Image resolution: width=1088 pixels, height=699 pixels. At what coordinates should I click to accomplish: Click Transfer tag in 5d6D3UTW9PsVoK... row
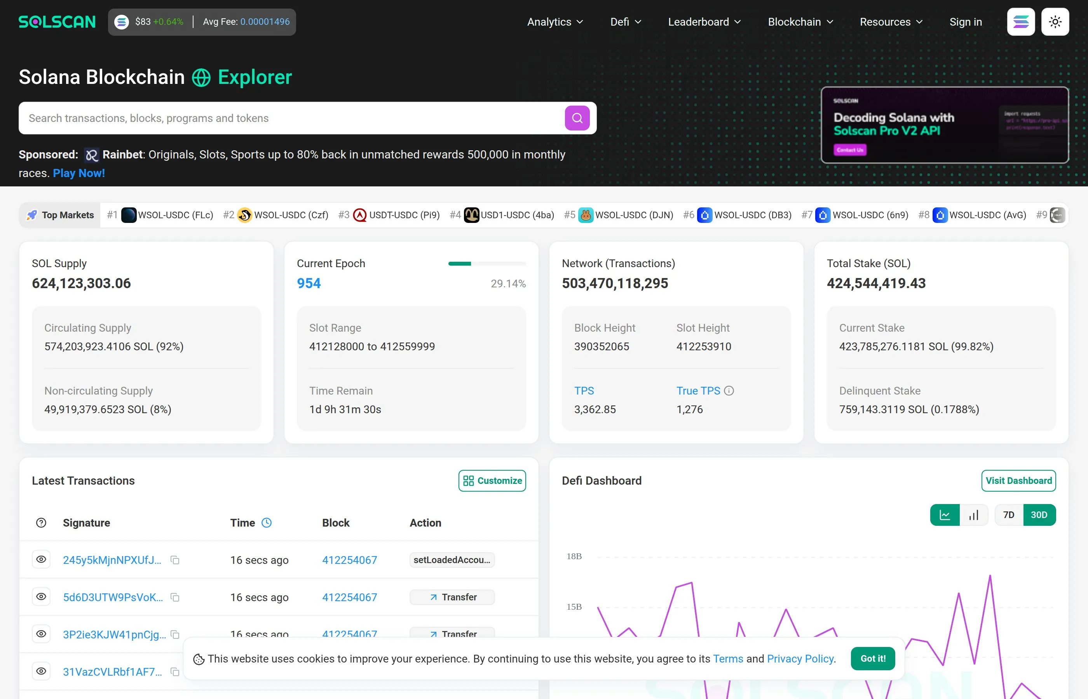(x=452, y=597)
